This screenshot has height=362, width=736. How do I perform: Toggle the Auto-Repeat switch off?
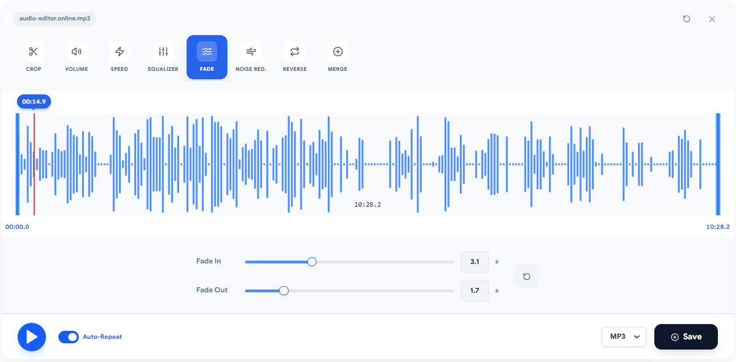pos(69,337)
